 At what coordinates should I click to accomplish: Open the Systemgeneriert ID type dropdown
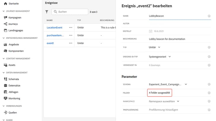point(160,57)
